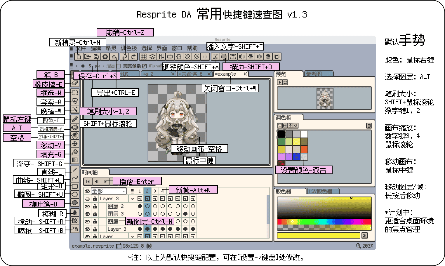Toggle lock on 图层 2 layer
This screenshot has width=445, height=266.
95,206
